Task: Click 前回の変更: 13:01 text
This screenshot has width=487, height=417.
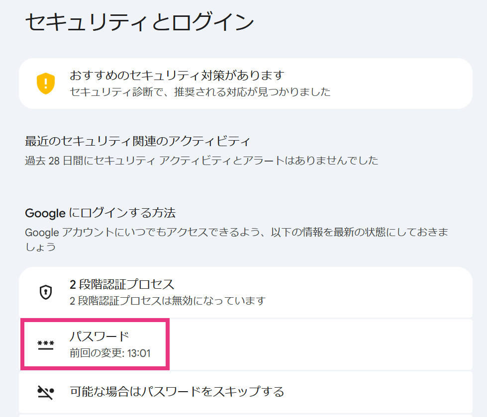Action: (x=110, y=353)
